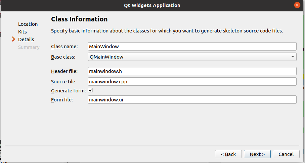Image resolution: width=305 pixels, height=163 pixels.
Task: Click into the Header file field
Action: click(192, 71)
